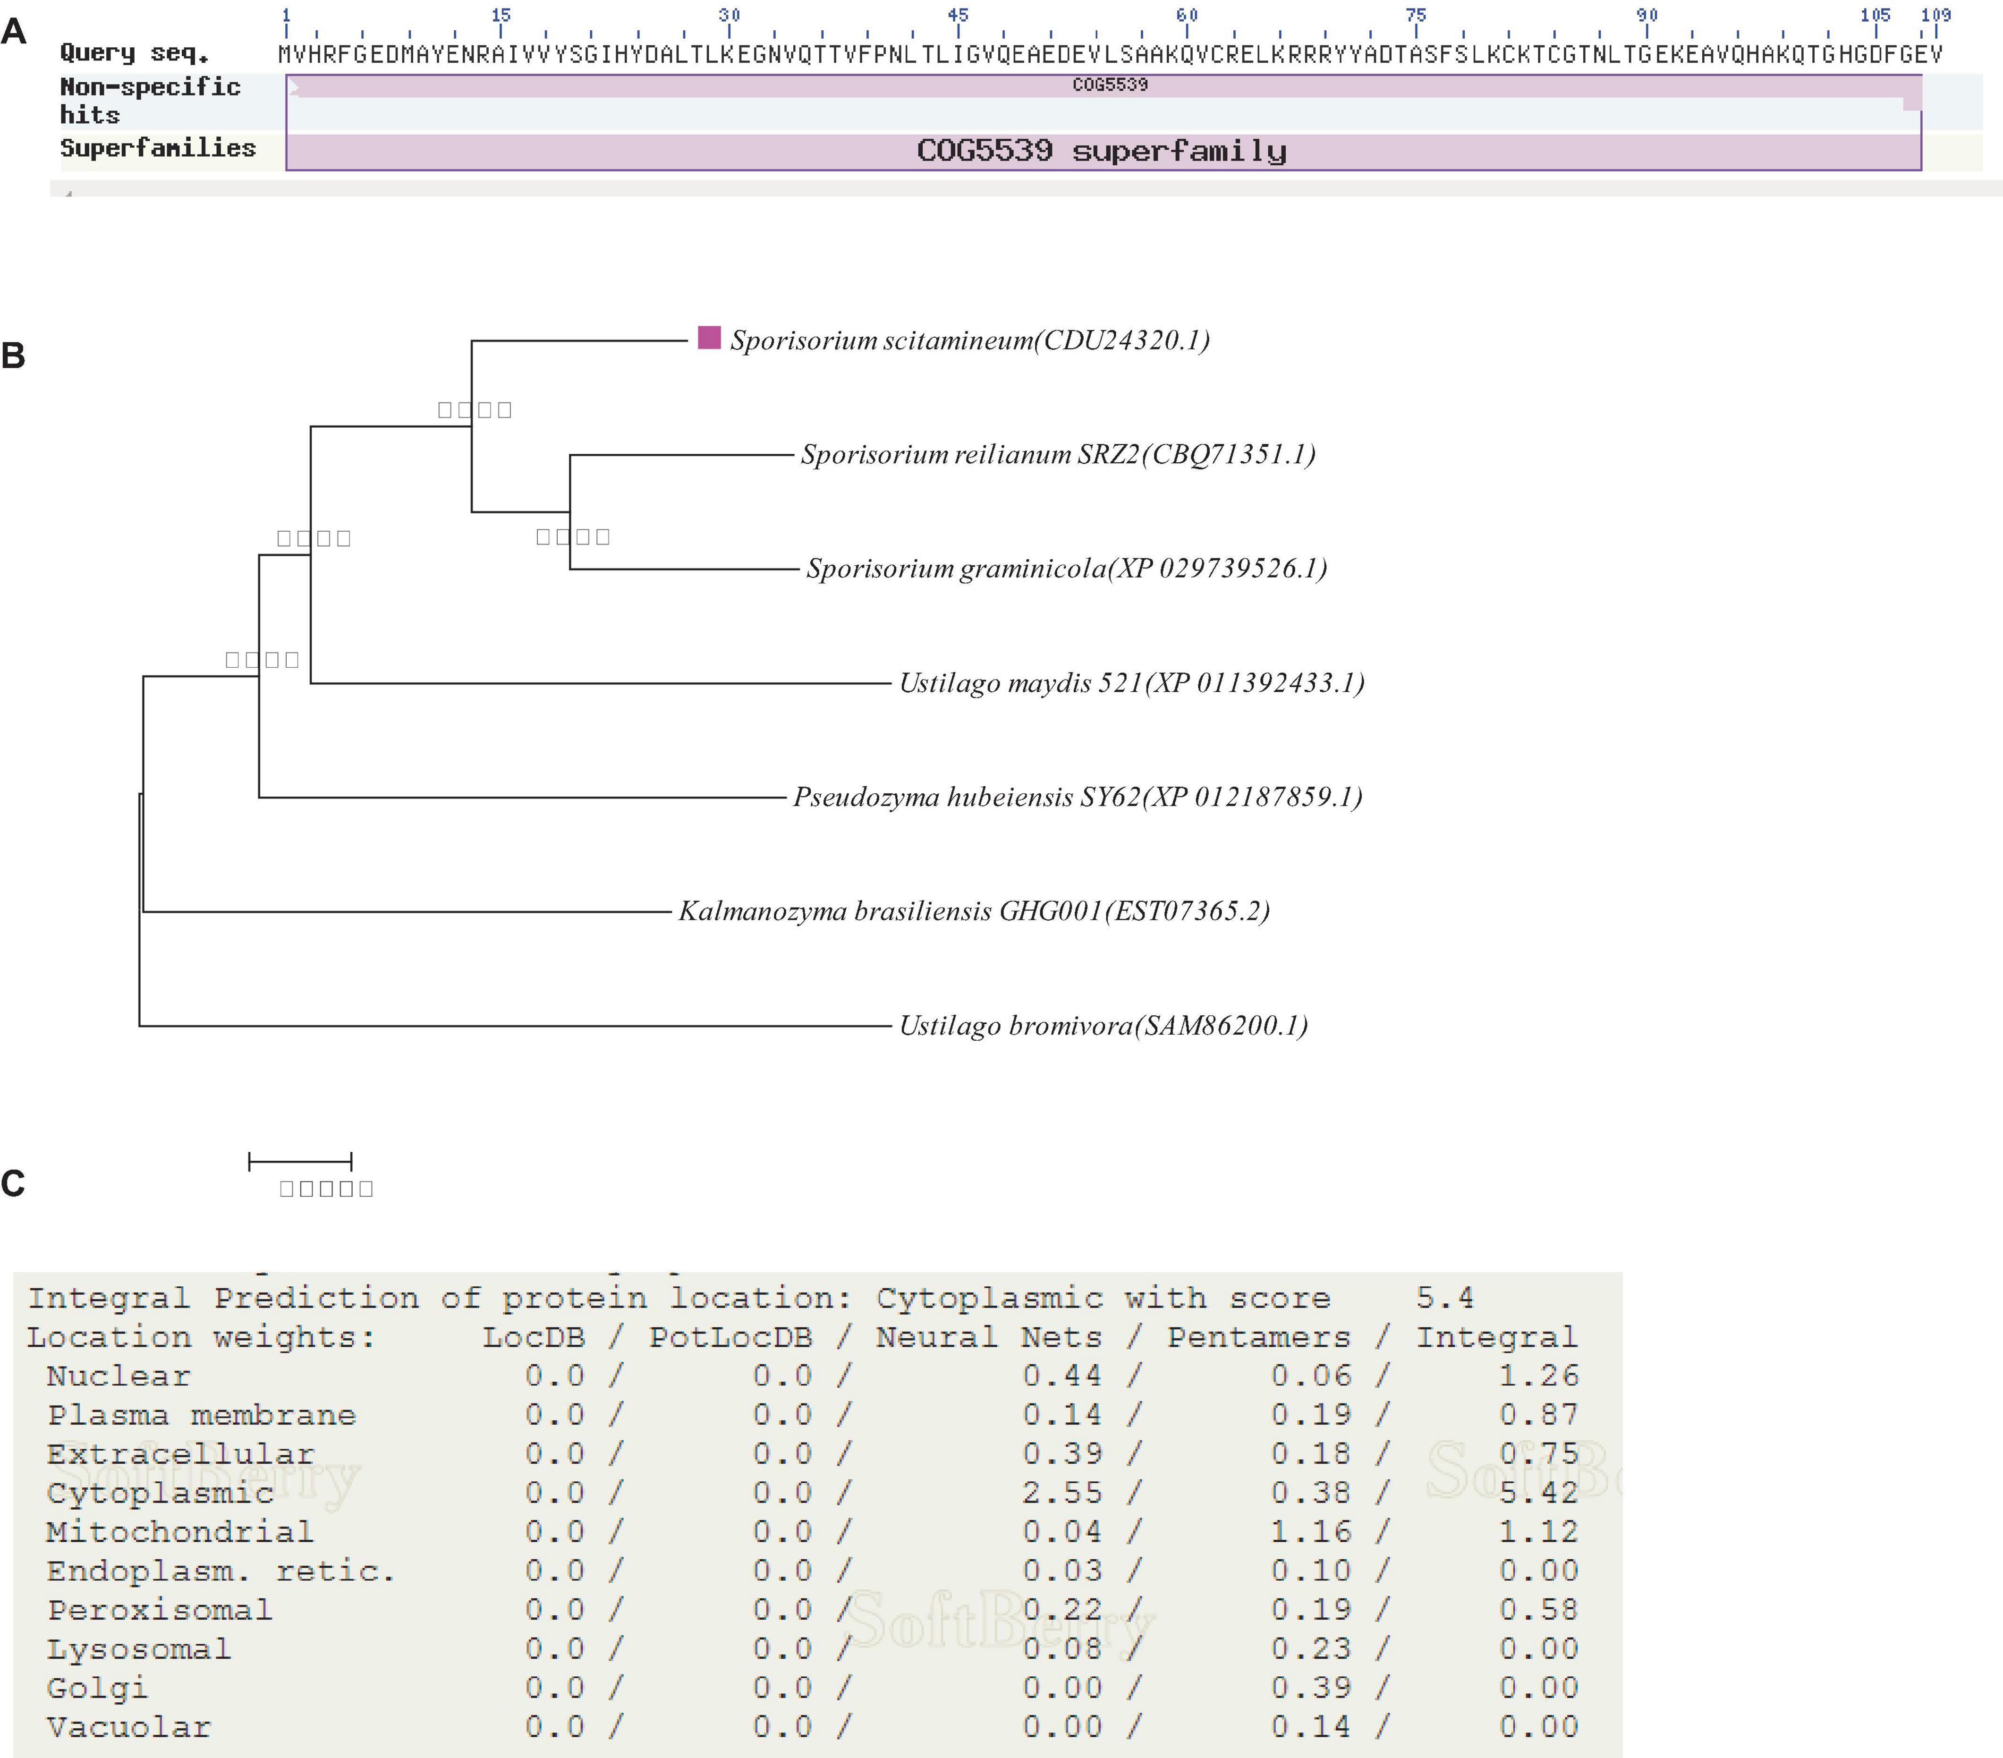Select Ustilago maydis 521(XP 011392433.1) label
The height and width of the screenshot is (1758, 2003).
[1132, 683]
